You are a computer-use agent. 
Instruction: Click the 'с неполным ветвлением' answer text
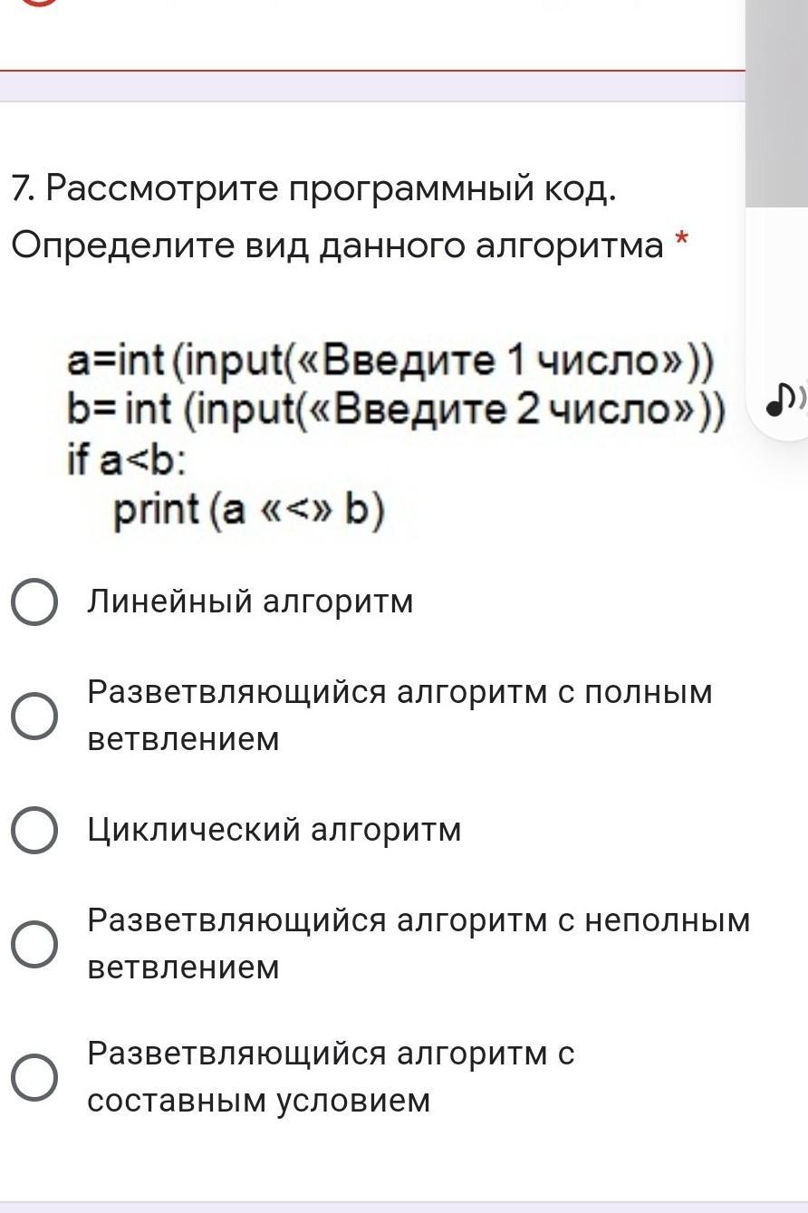click(418, 944)
